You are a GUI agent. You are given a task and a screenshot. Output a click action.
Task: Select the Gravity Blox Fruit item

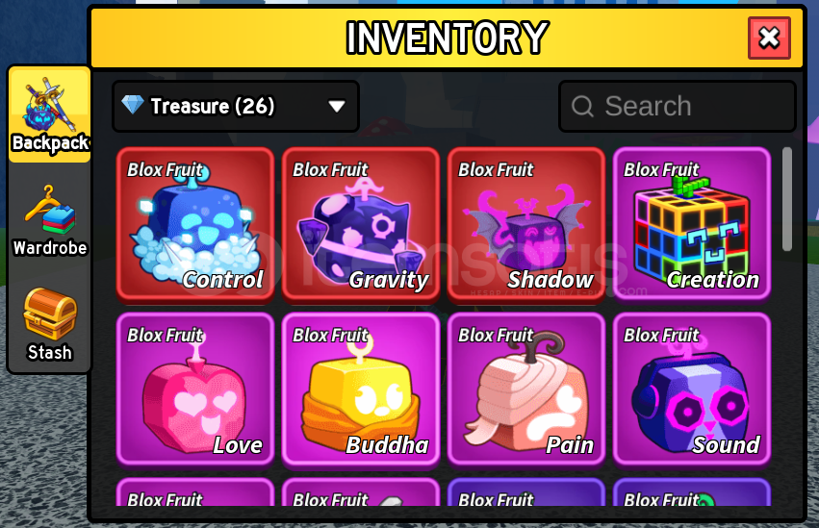(x=361, y=224)
